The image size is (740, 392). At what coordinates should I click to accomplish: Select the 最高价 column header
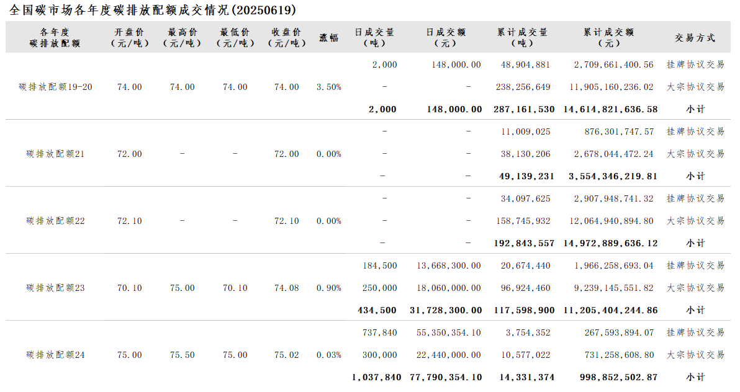click(x=183, y=37)
